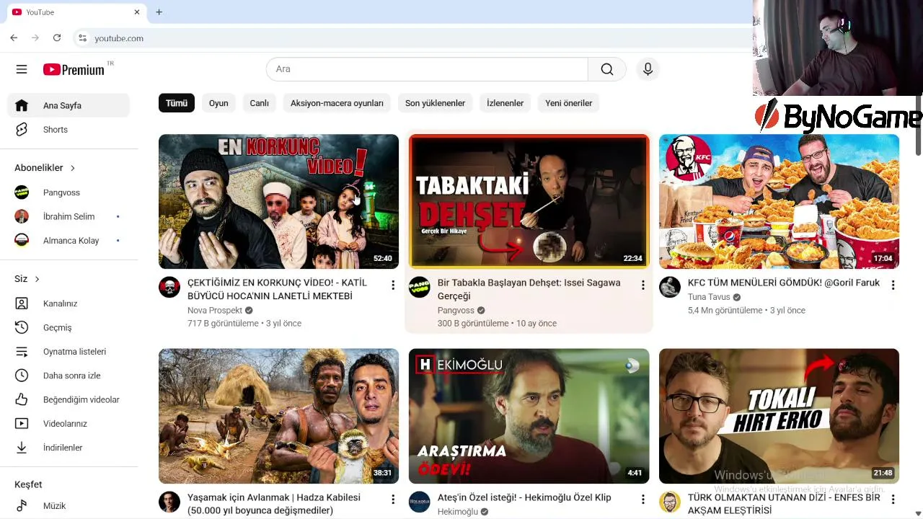Go back with browser back arrow
Image resolution: width=923 pixels, height=519 pixels.
click(x=14, y=38)
